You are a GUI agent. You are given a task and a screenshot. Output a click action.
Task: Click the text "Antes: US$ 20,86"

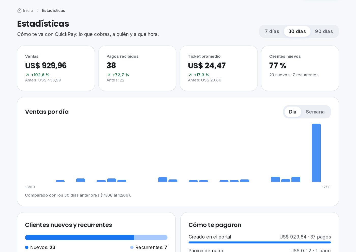tap(204, 80)
